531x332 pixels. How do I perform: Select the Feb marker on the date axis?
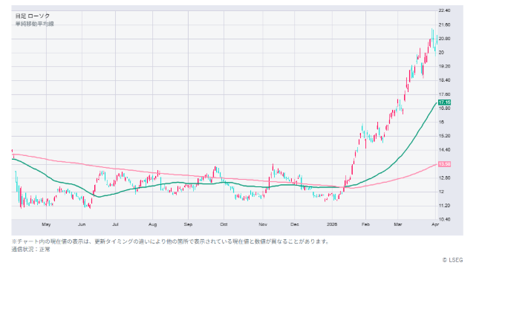point(365,224)
